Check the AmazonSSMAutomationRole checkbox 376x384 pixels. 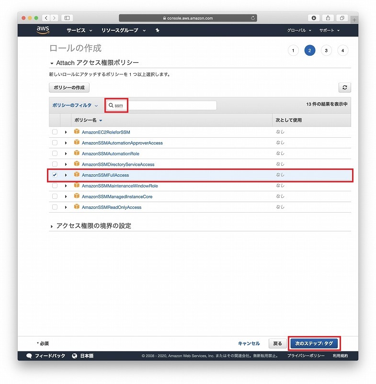(x=55, y=154)
